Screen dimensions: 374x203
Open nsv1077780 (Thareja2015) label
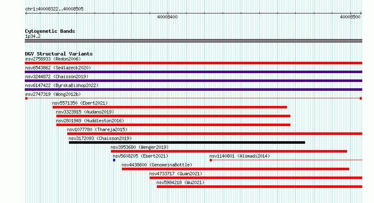click(97, 129)
